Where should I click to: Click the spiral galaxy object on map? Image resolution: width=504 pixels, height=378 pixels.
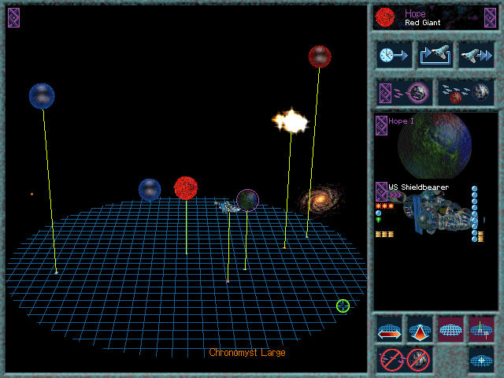pyautogui.click(x=321, y=199)
